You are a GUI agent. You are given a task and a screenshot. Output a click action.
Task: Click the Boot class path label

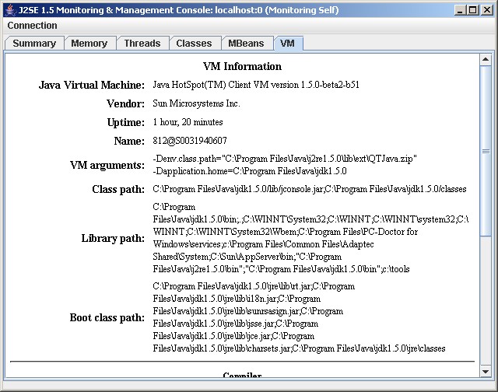(107, 317)
